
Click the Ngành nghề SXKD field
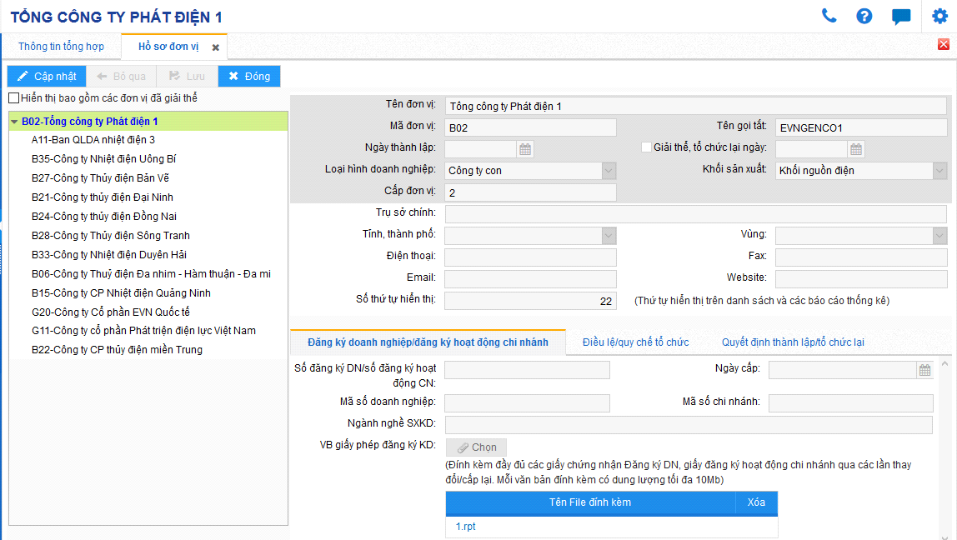(689, 425)
